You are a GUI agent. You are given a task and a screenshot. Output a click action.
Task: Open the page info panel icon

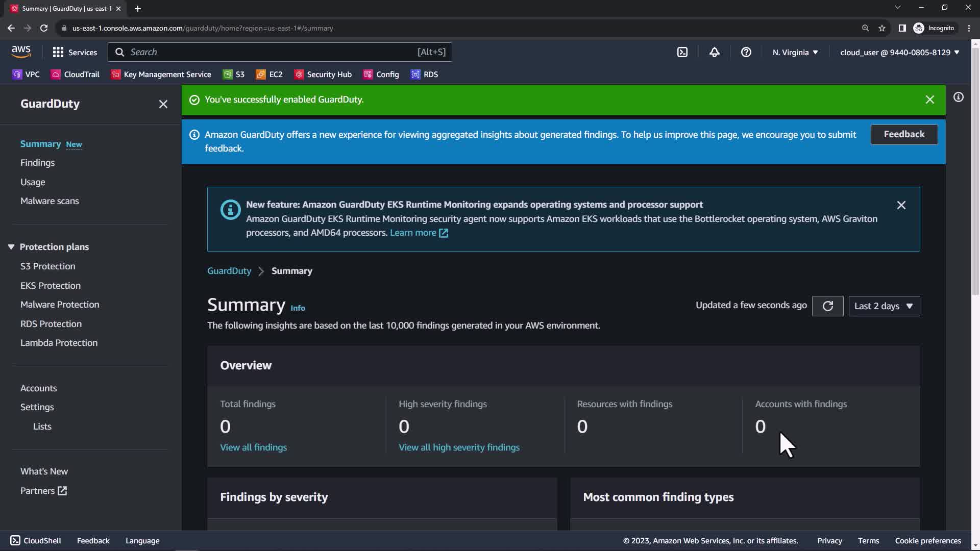coord(959,97)
